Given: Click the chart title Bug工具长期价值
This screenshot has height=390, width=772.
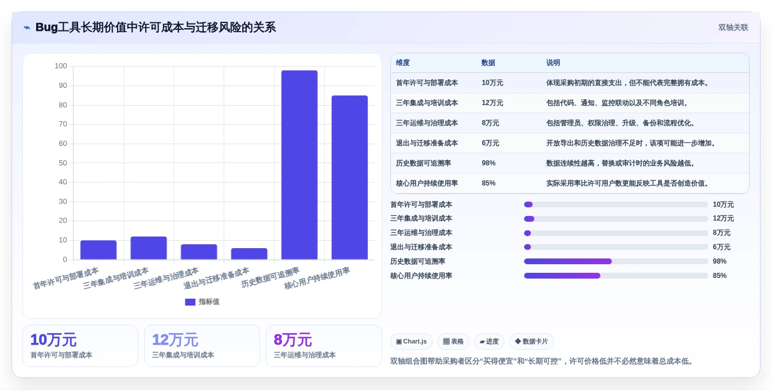Looking at the screenshot, I should pyautogui.click(x=156, y=27).
